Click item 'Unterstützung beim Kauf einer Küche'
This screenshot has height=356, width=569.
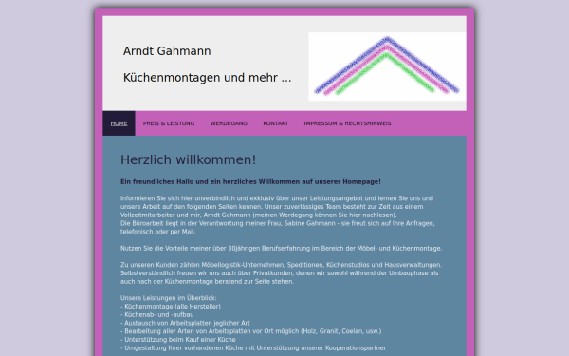[x=178, y=340]
